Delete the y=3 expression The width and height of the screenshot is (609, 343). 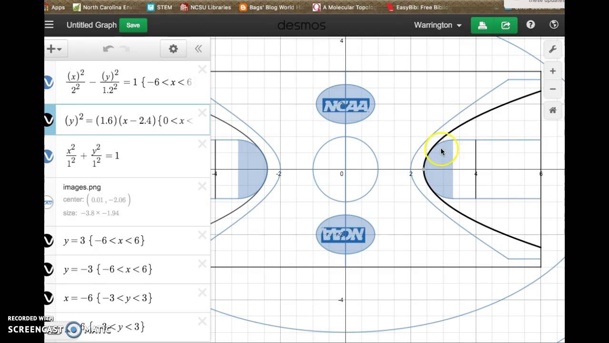pos(202,235)
